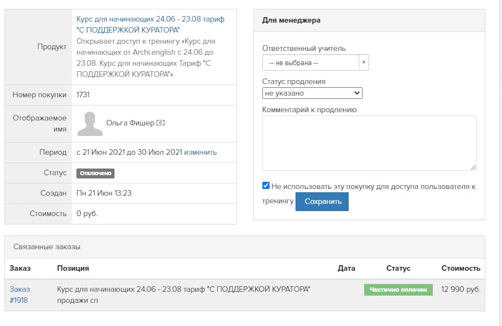
Task: Click the money icon next to Ольга Фишер
Action: click(x=161, y=123)
